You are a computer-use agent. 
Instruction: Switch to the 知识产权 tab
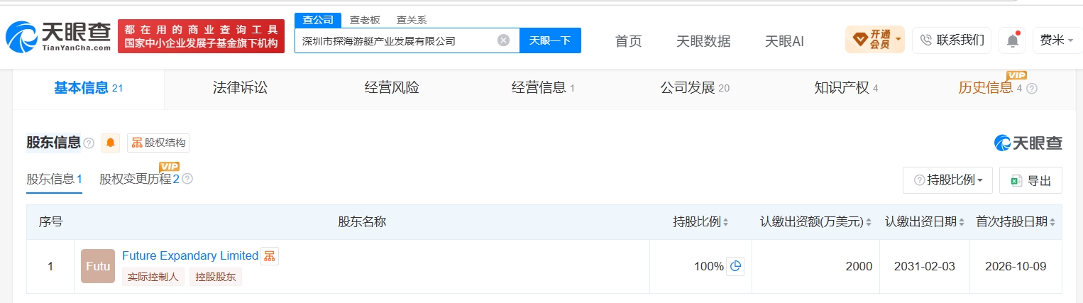[846, 88]
